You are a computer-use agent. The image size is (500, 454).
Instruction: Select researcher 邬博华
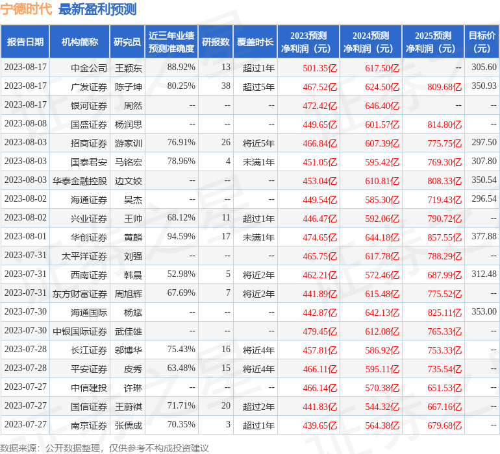[x=129, y=350]
